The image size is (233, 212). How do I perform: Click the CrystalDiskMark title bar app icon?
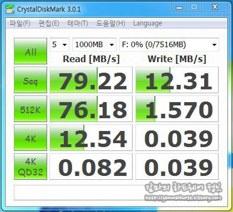point(10,9)
